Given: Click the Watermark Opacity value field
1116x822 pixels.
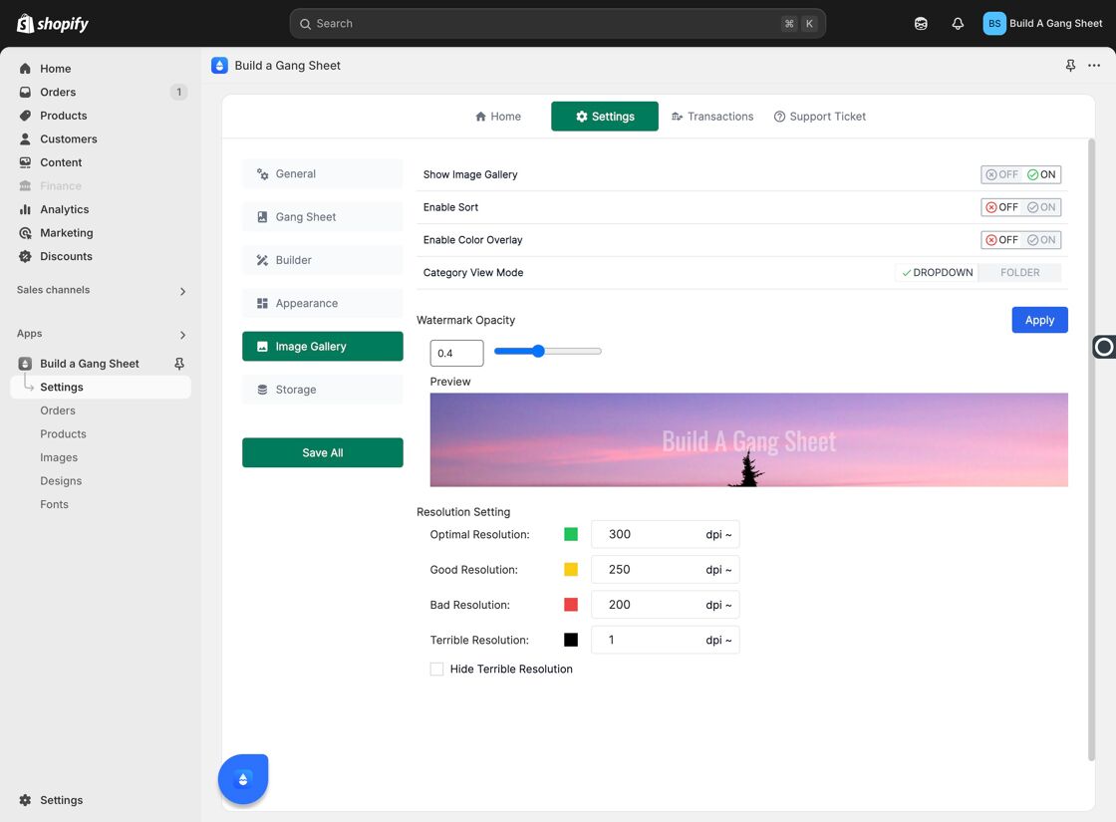Looking at the screenshot, I should [457, 353].
